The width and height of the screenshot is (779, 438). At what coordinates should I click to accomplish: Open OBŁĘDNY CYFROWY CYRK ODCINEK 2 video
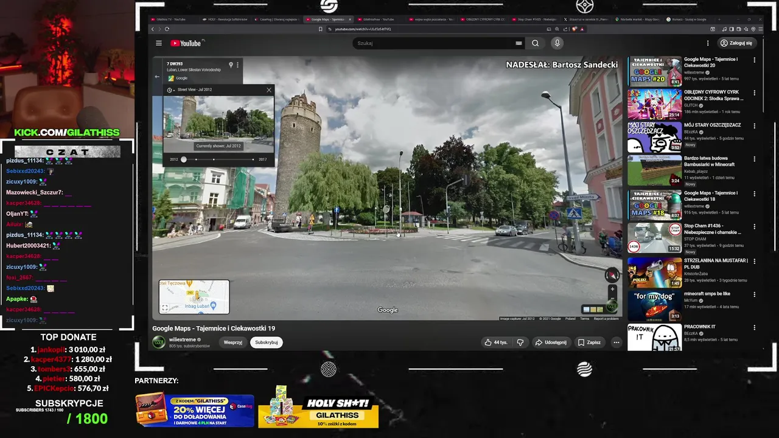click(x=655, y=104)
